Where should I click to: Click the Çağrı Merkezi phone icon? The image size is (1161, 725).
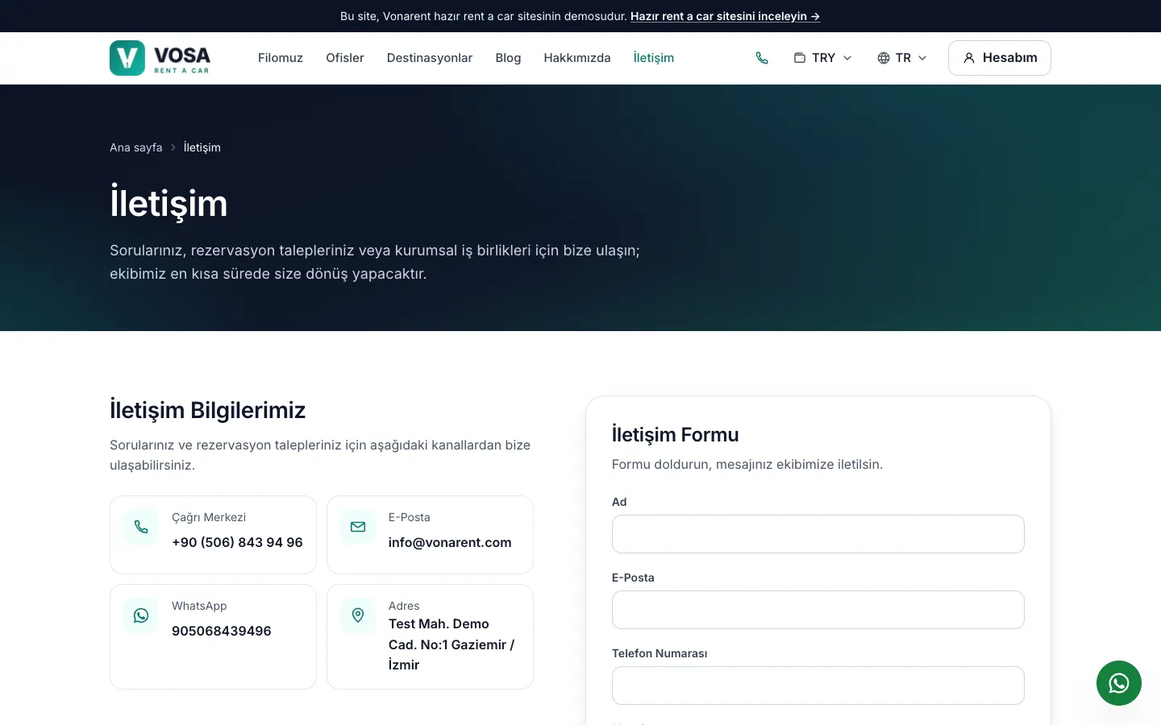coord(141,527)
